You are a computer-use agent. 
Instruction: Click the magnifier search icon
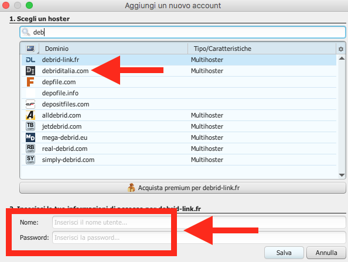[26, 32]
